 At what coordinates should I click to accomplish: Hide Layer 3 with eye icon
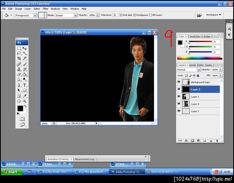[x=179, y=97]
